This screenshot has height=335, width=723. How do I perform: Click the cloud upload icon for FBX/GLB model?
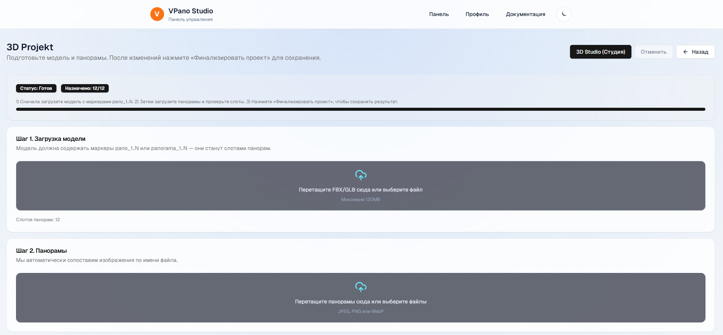(x=361, y=175)
